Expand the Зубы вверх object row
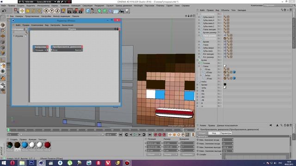The width and height of the screenshot is (296, 166). (x=199, y=48)
